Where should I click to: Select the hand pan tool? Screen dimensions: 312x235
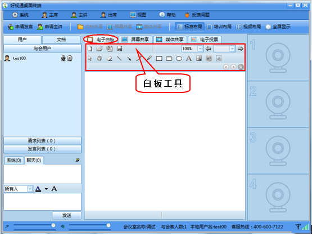[x=100, y=58]
